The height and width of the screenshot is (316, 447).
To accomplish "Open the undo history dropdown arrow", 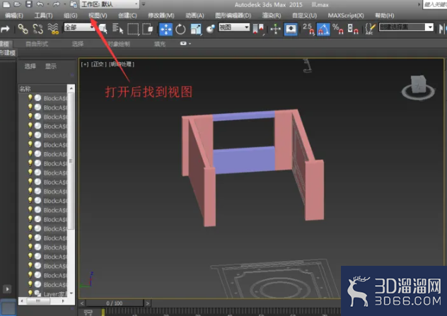I will point(48,4).
